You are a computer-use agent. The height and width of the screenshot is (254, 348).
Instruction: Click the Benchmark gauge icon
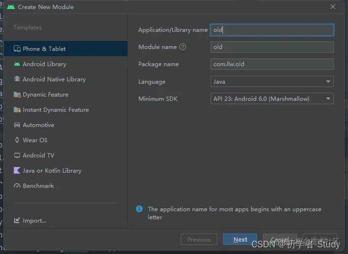point(17,186)
